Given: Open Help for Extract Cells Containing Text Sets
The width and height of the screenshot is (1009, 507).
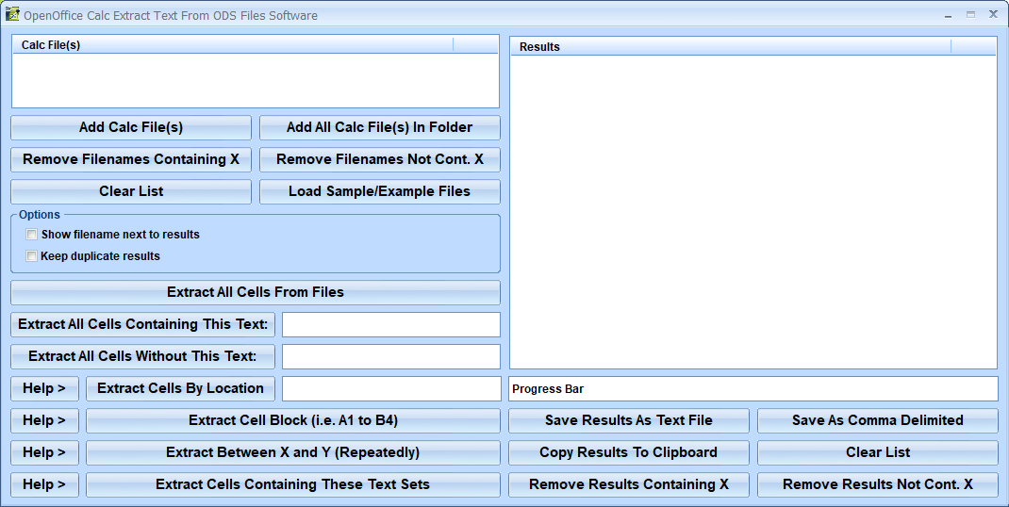Looking at the screenshot, I should pyautogui.click(x=44, y=485).
